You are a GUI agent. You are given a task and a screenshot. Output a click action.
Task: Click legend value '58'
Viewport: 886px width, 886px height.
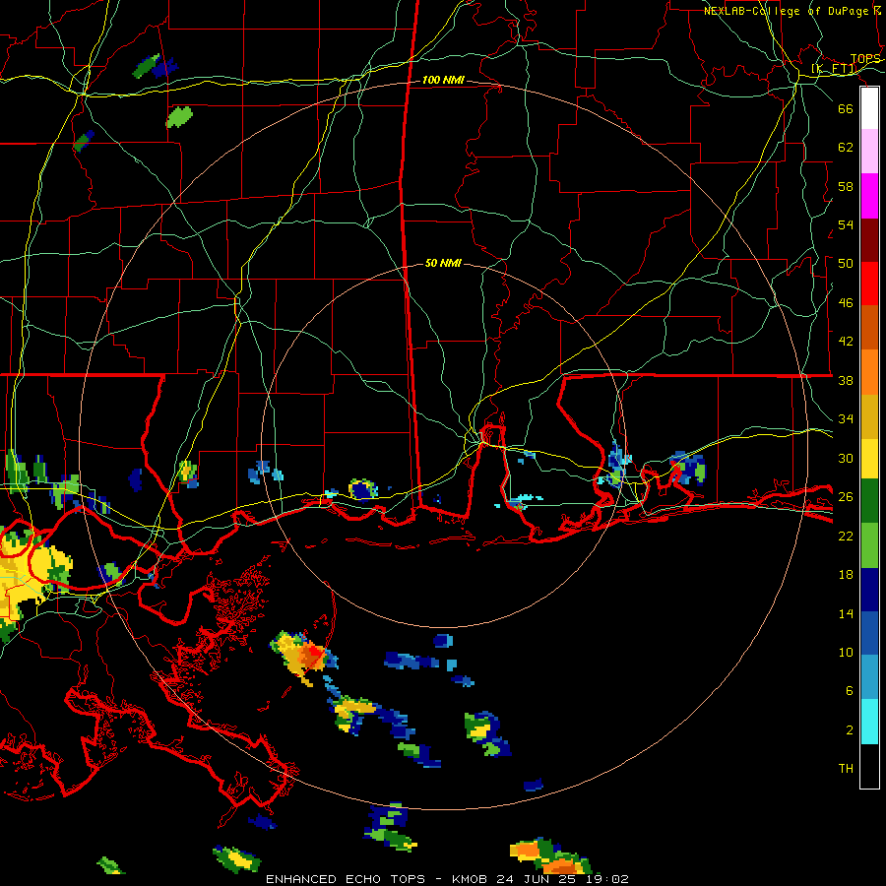click(846, 186)
